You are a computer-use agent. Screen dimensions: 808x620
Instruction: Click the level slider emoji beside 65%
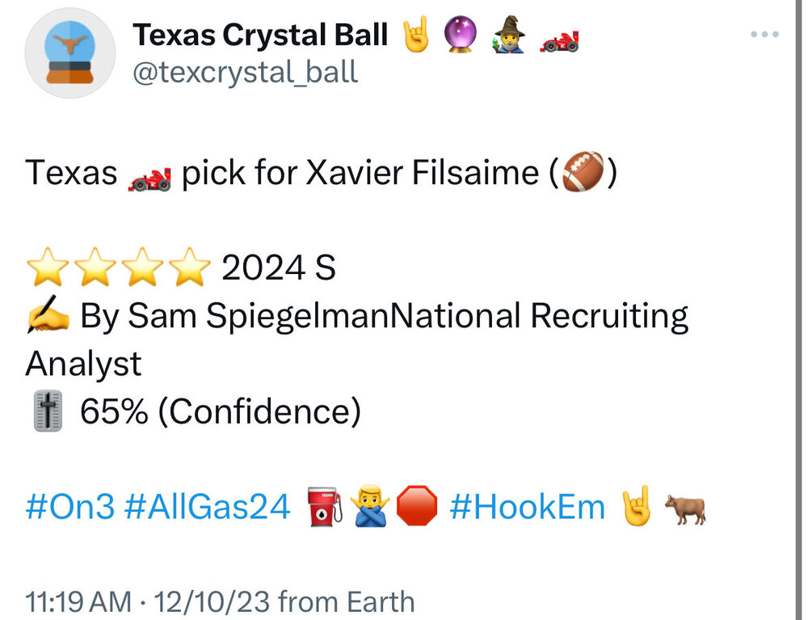click(48, 412)
